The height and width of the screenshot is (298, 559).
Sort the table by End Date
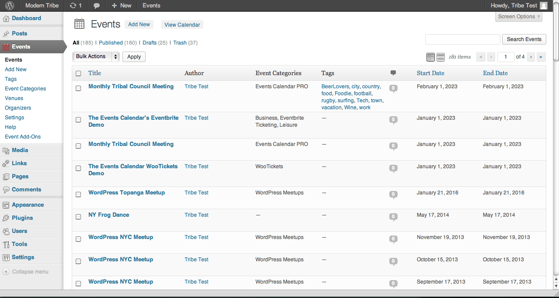click(495, 73)
